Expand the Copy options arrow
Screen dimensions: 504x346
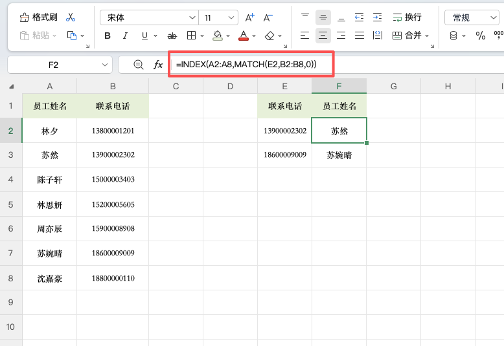(x=82, y=36)
